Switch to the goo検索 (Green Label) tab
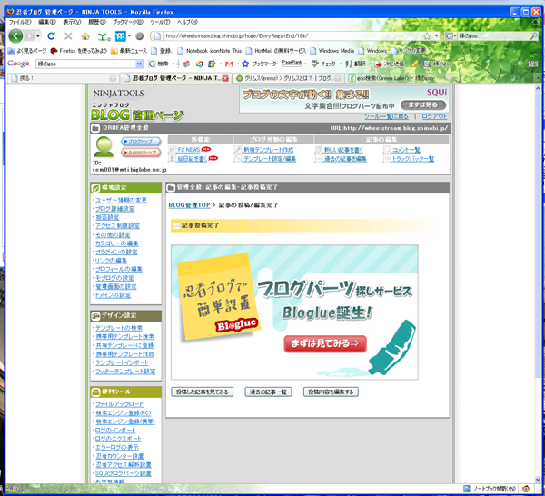The width and height of the screenshot is (545, 496). point(401,78)
